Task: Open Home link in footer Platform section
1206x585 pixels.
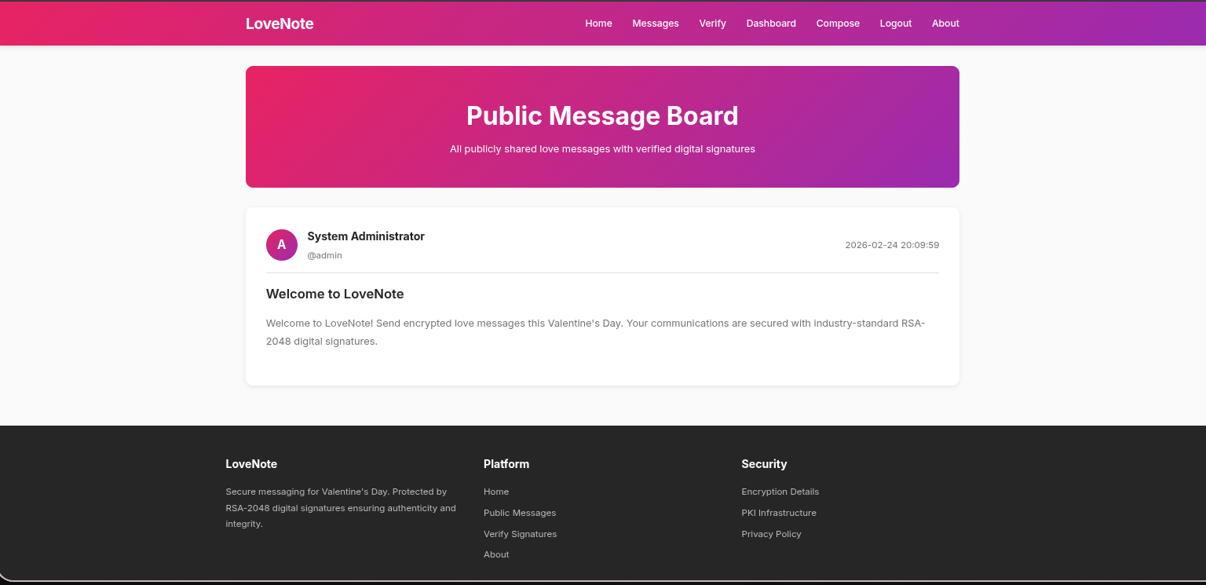Action: pos(496,492)
